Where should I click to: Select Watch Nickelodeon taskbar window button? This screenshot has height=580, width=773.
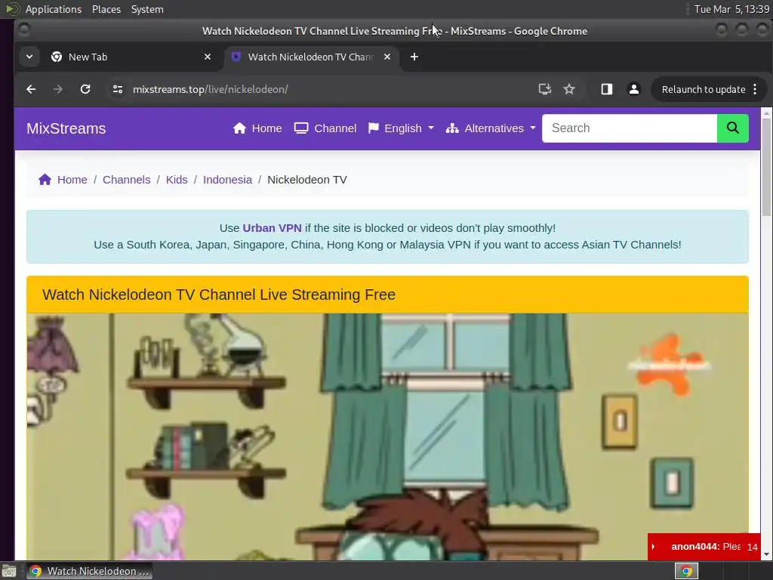[89, 571]
